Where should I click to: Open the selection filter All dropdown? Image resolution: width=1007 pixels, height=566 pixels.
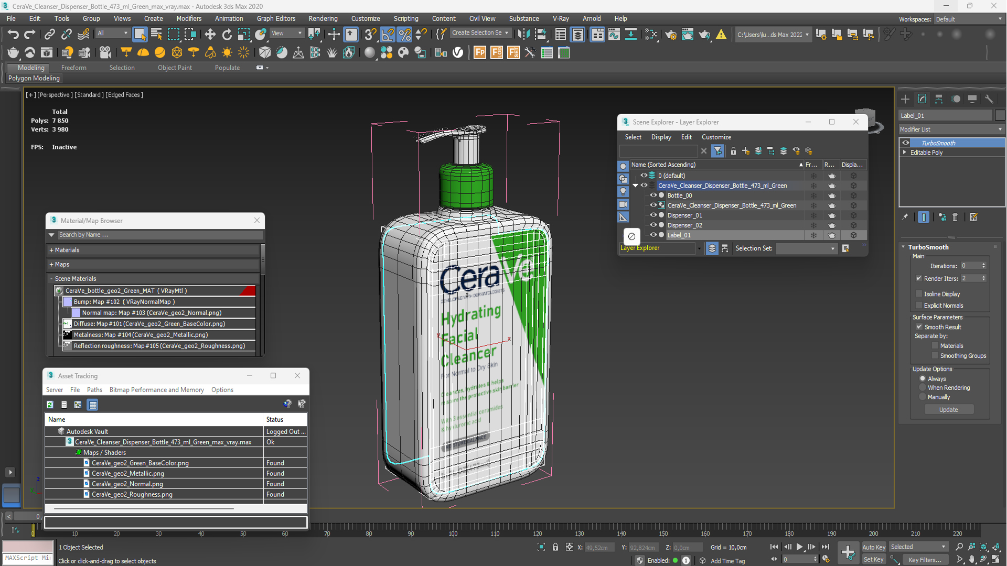point(112,33)
